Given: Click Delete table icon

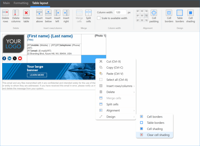Looking at the screenshot, I should click(x=26, y=16).
